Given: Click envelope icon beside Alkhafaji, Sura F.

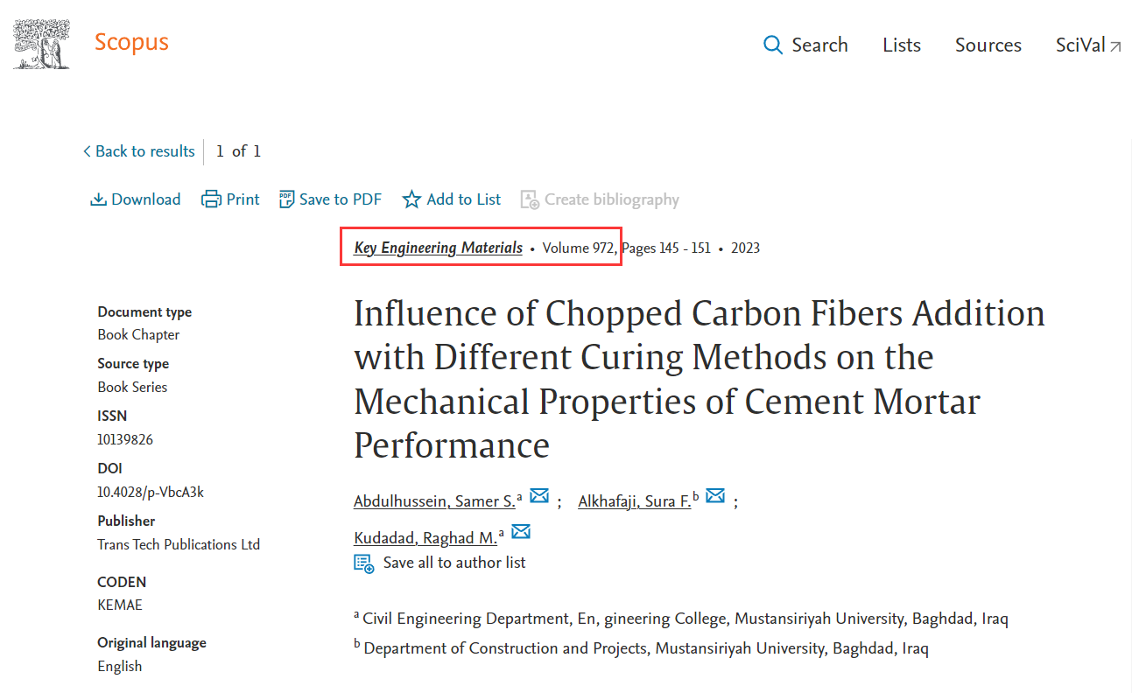Looking at the screenshot, I should click(x=715, y=496).
